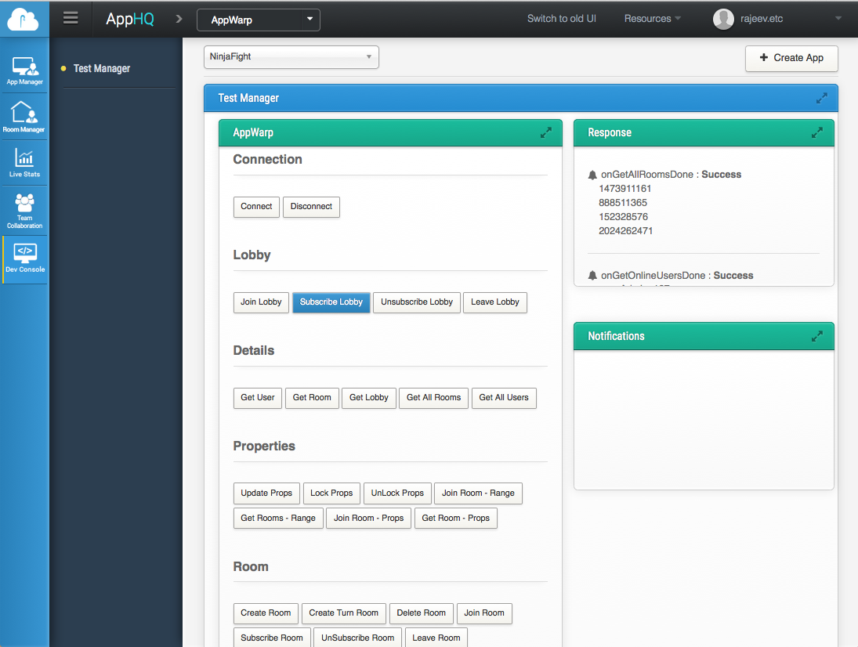The width and height of the screenshot is (858, 647).
Task: Click the Get All Rooms button
Action: (x=433, y=398)
